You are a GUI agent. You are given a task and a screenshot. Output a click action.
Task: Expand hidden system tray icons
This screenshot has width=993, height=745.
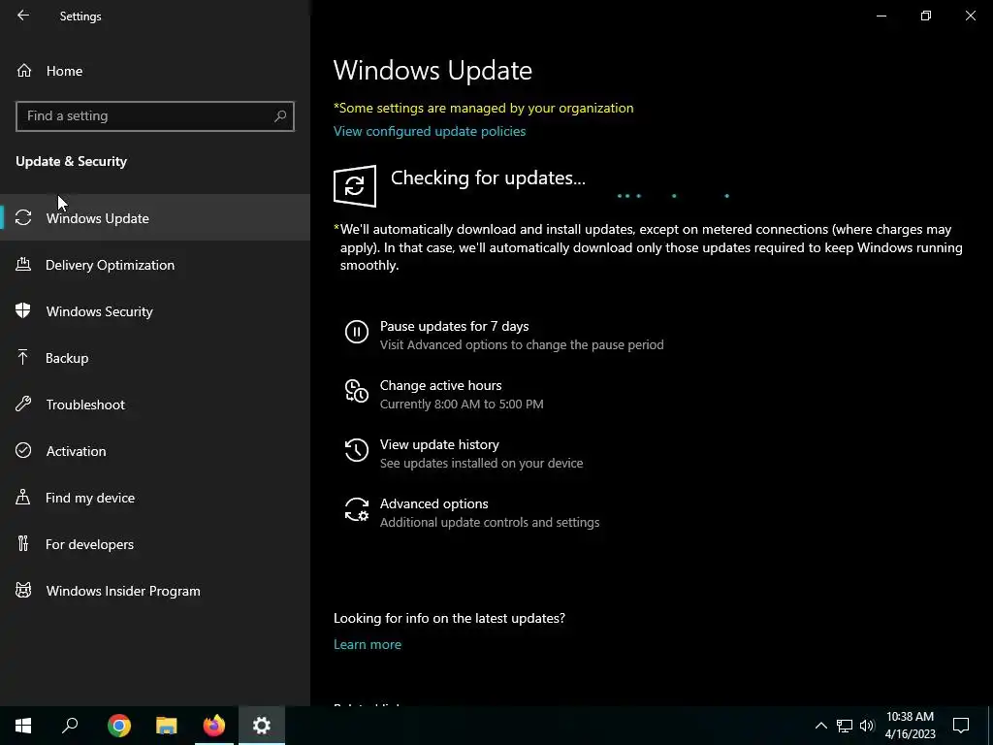820,726
